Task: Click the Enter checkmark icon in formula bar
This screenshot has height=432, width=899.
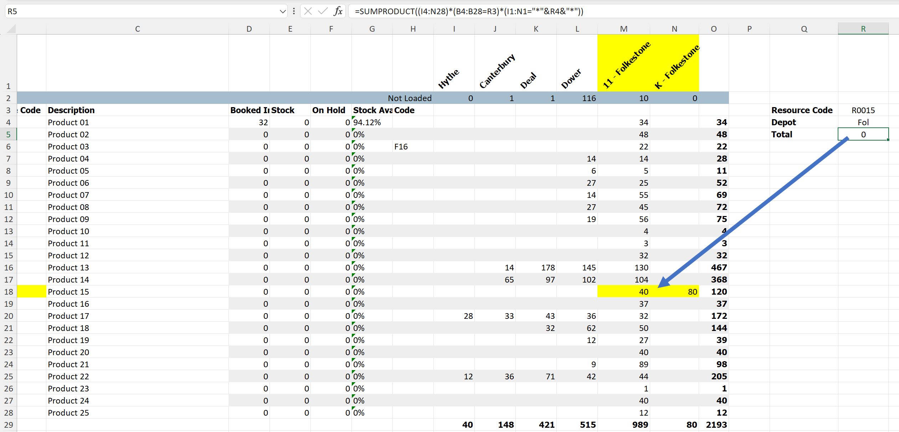Action: pyautogui.click(x=323, y=11)
